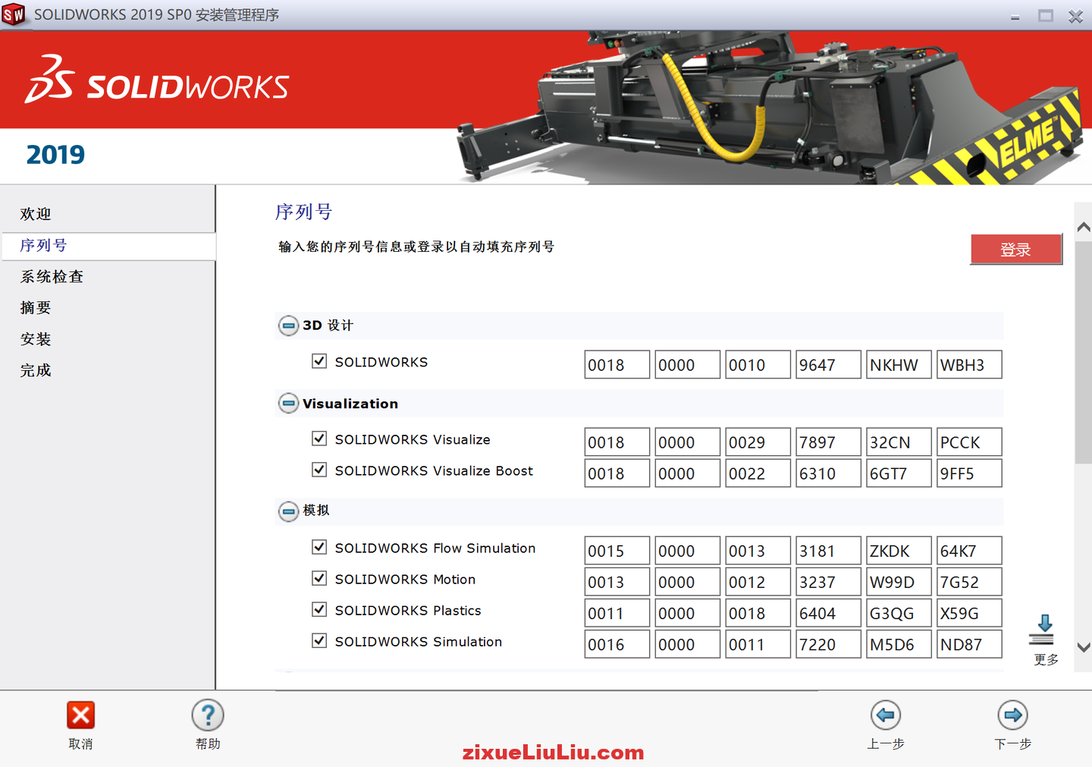The image size is (1092, 767).
Task: Collapse the 模拟 section
Action: click(x=288, y=511)
